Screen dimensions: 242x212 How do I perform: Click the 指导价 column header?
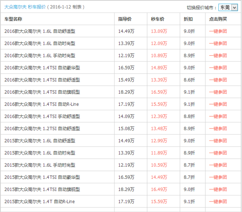pyautogui.click(x=125, y=19)
